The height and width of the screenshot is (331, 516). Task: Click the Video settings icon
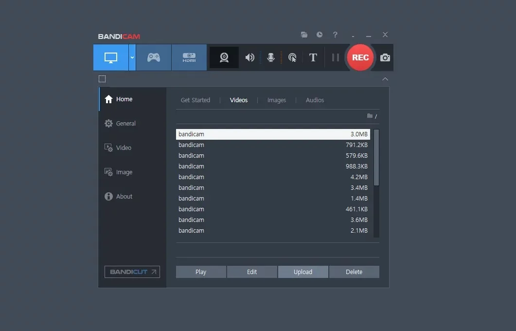(108, 148)
